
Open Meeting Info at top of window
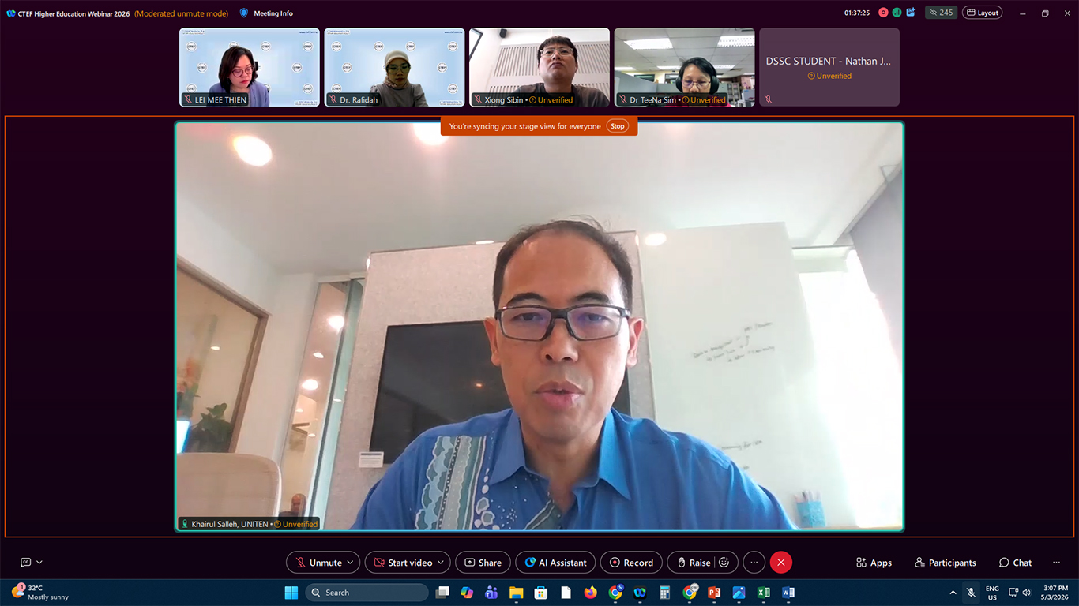click(x=265, y=13)
